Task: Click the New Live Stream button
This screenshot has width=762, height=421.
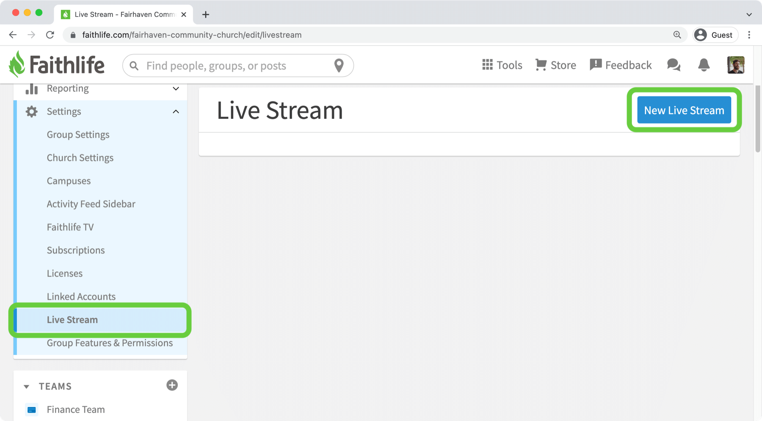Action: pyautogui.click(x=684, y=110)
